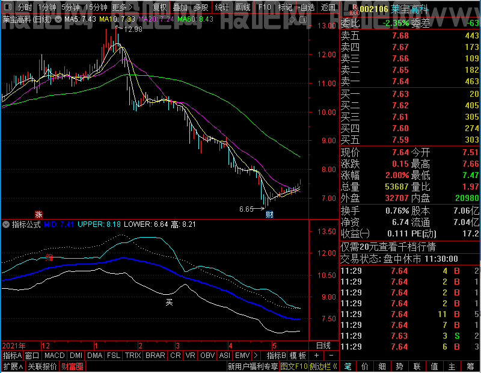Open 更多> time period menu
The height and width of the screenshot is (373, 481).
(x=122, y=7)
